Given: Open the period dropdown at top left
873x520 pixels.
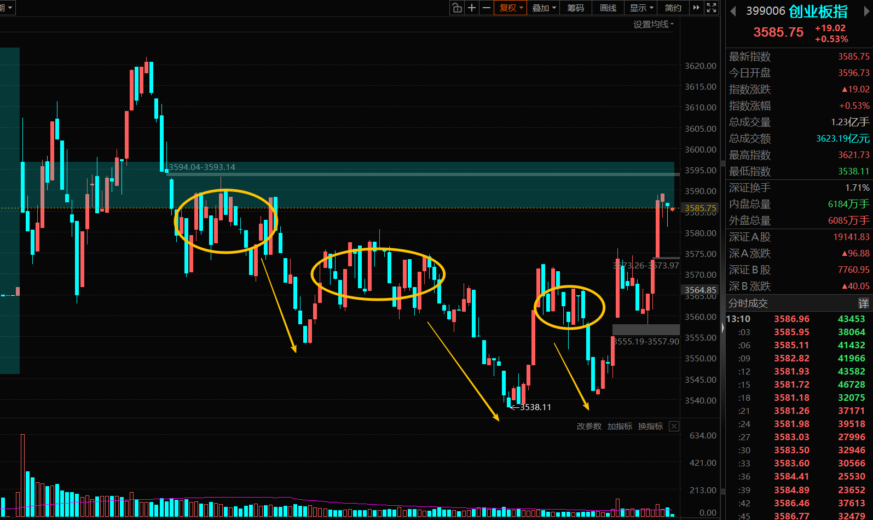Looking at the screenshot, I should click(7, 8).
